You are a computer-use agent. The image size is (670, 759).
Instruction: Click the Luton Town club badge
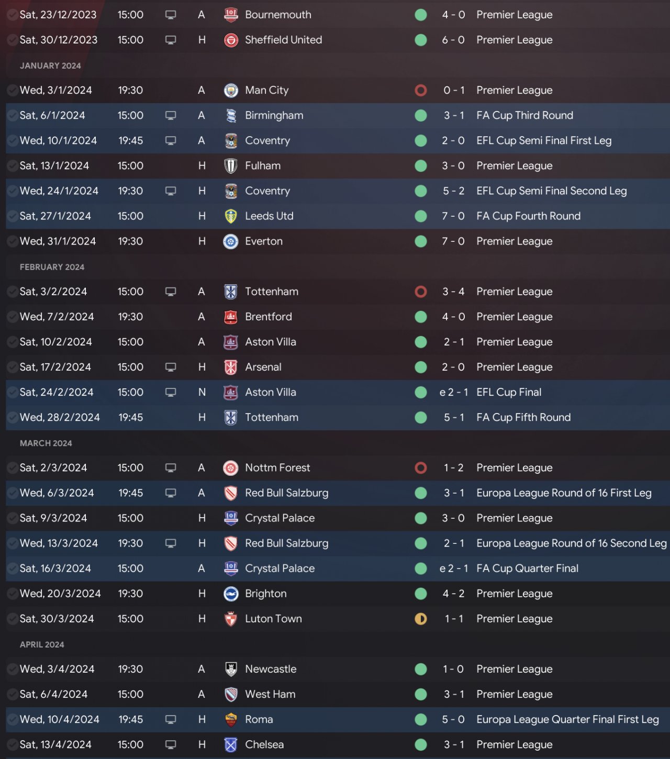point(231,619)
